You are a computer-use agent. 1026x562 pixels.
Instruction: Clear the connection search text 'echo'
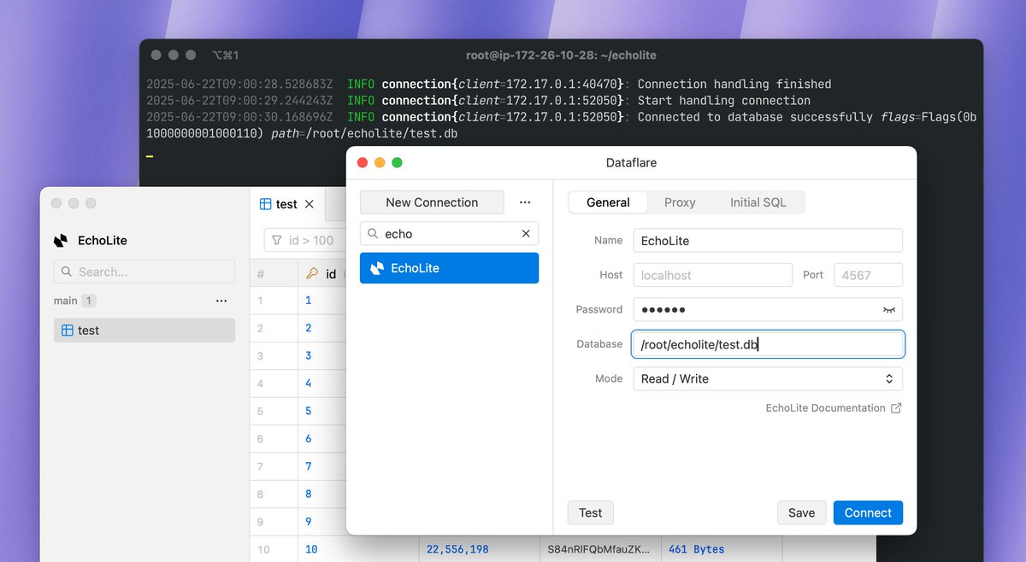tap(527, 233)
